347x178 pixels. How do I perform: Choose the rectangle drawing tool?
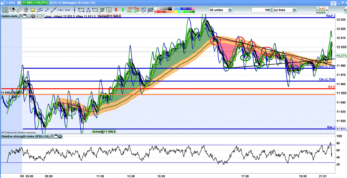click(x=81, y=10)
